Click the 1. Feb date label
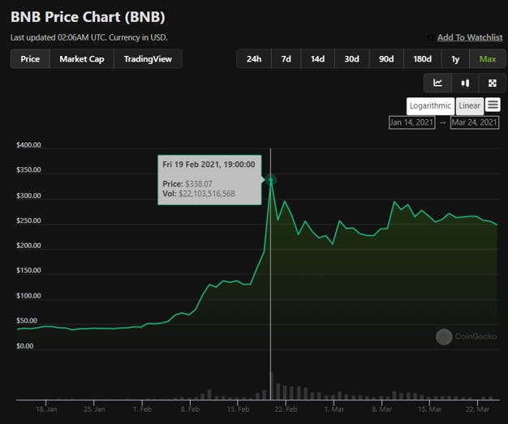Image resolution: width=508 pixels, height=424 pixels. click(142, 409)
